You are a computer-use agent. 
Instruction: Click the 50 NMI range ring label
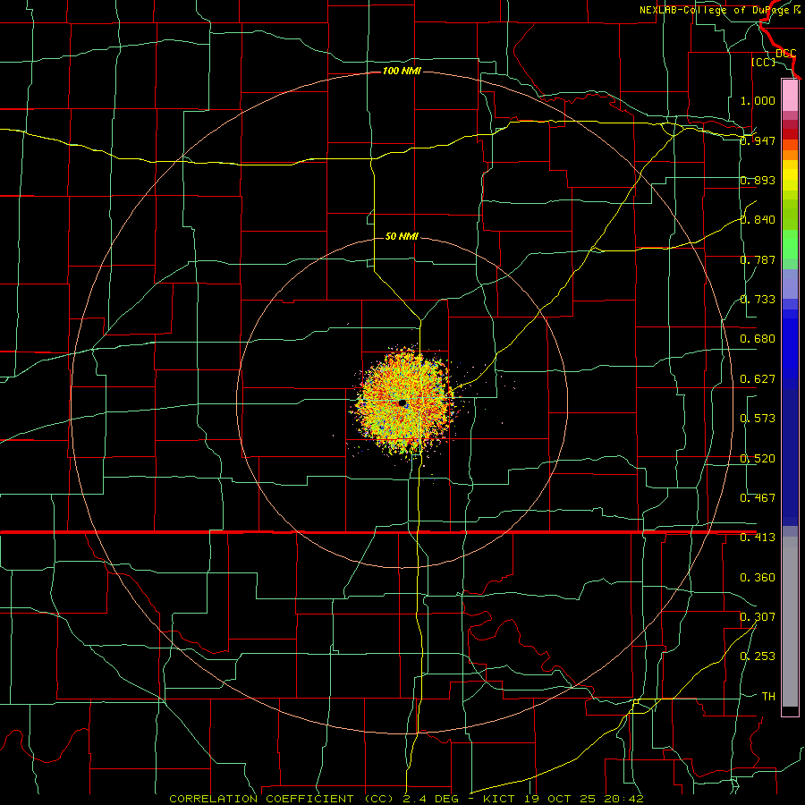402,236
